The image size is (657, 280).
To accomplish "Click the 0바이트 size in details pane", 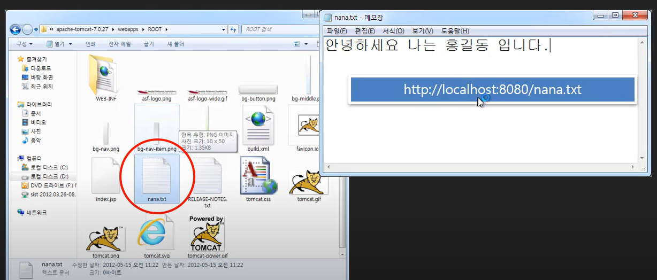I will click(112, 273).
